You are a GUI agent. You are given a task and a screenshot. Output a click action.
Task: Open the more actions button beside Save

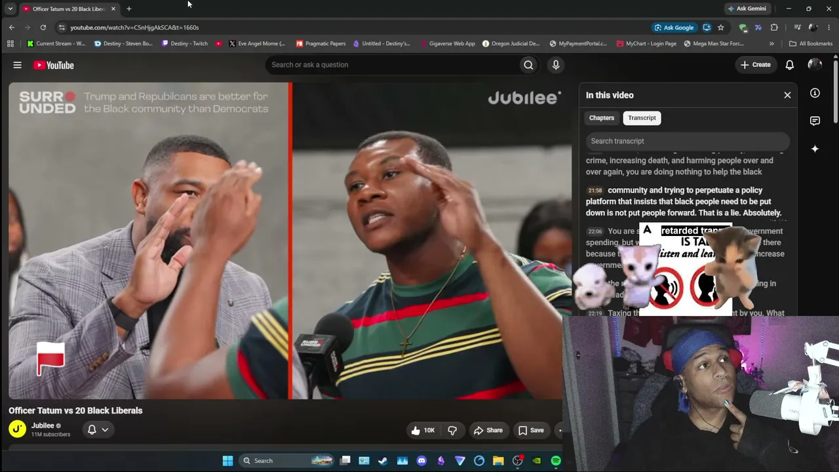pyautogui.click(x=559, y=430)
